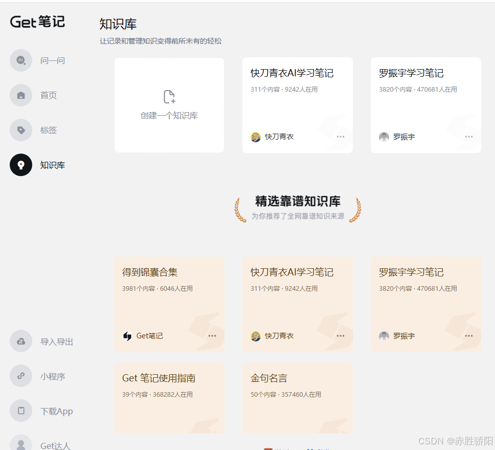
Task: Click 快刀青衣 avatar in top card
Action: click(255, 137)
